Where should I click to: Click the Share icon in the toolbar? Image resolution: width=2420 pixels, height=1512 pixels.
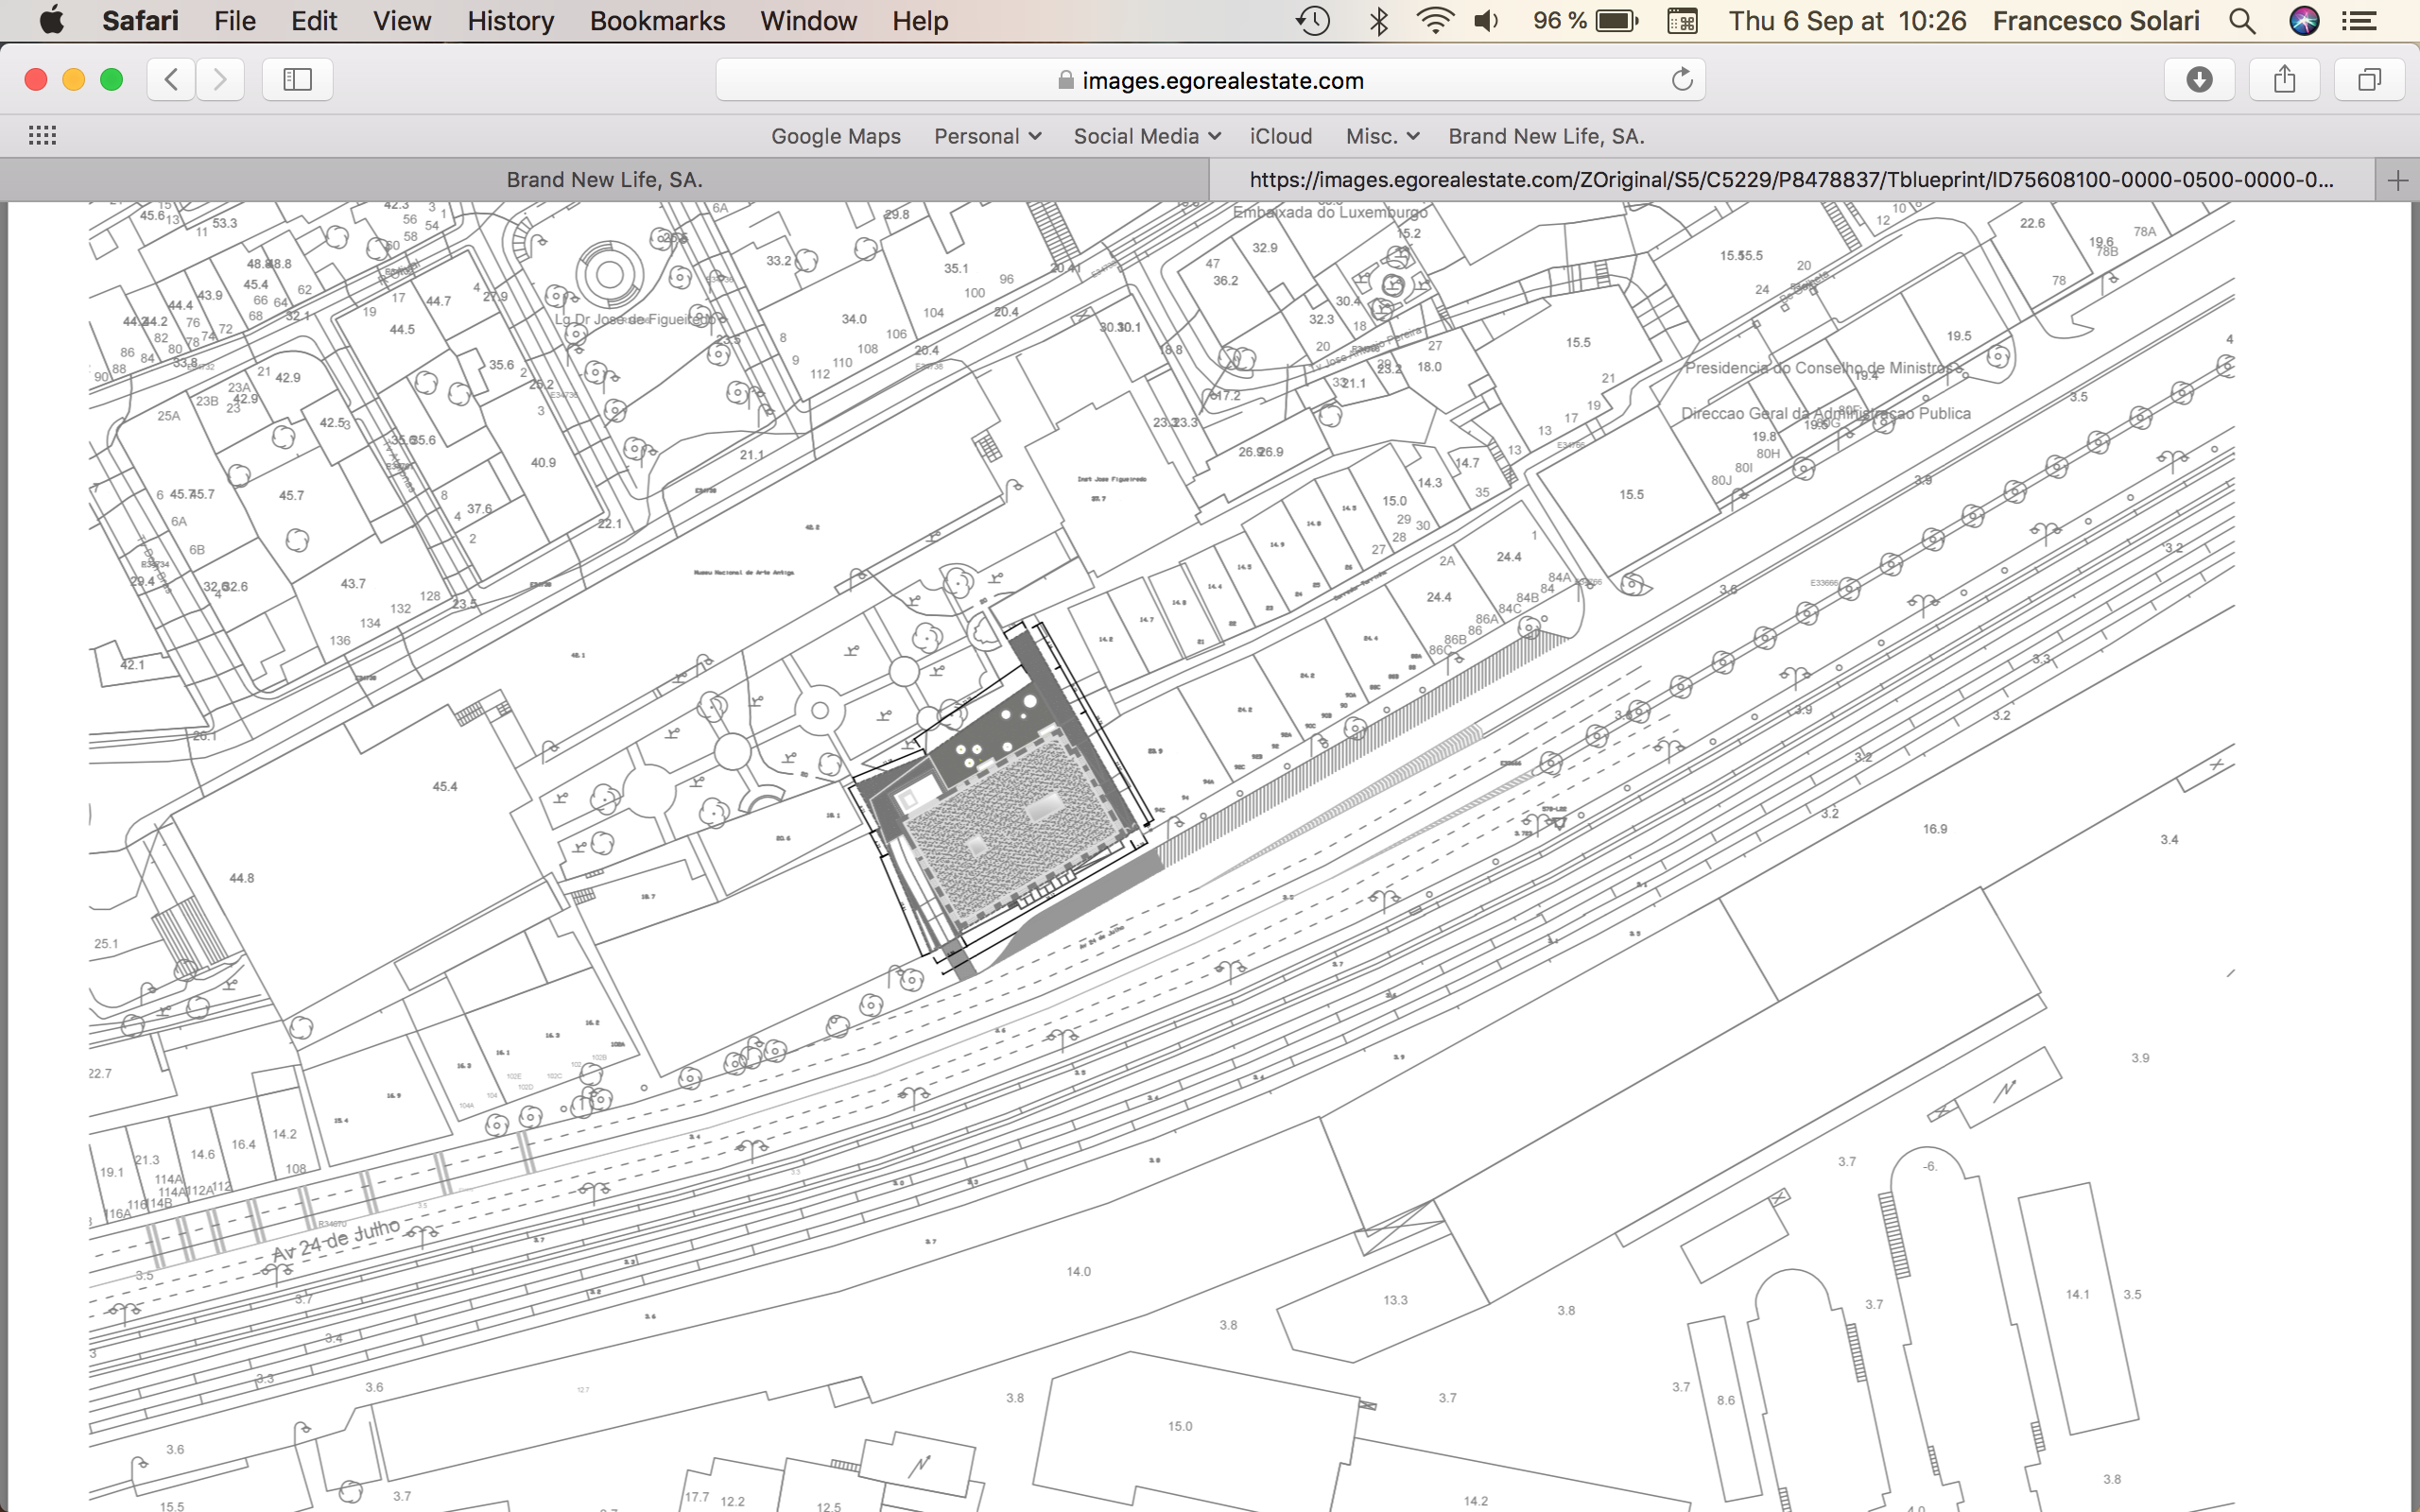[2284, 80]
